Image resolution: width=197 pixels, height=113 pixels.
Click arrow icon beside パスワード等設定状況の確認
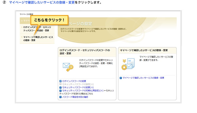click(60, 97)
